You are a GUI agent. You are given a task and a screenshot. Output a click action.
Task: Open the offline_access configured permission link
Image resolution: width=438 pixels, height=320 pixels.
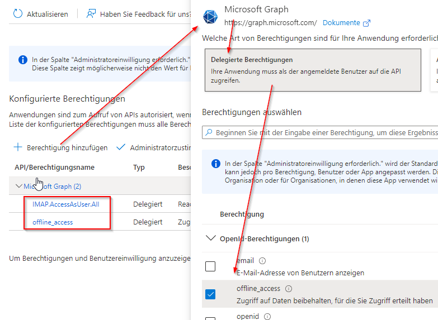tap(53, 222)
